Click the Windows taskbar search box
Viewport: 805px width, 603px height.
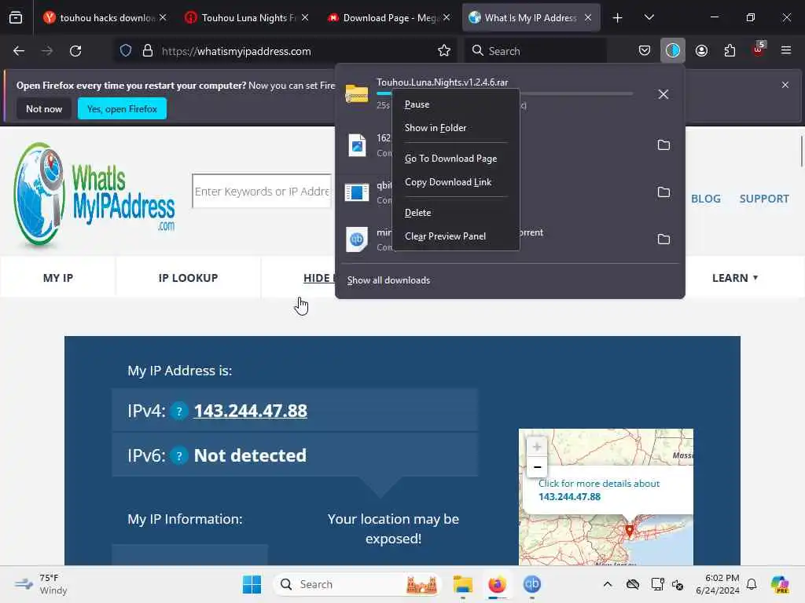pyautogui.click(x=358, y=584)
